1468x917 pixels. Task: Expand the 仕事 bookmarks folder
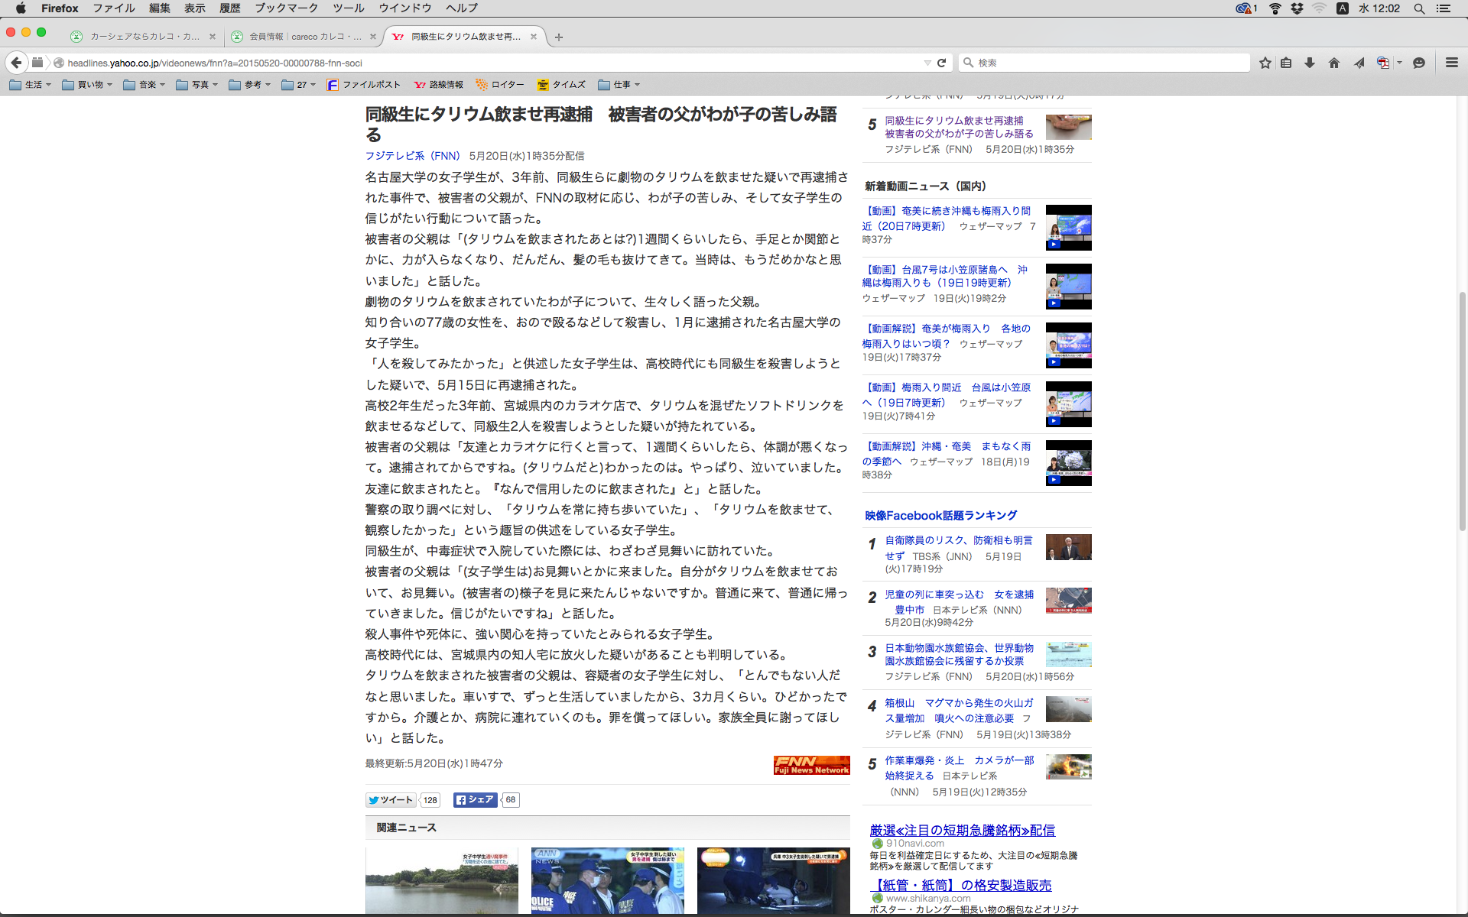click(619, 85)
